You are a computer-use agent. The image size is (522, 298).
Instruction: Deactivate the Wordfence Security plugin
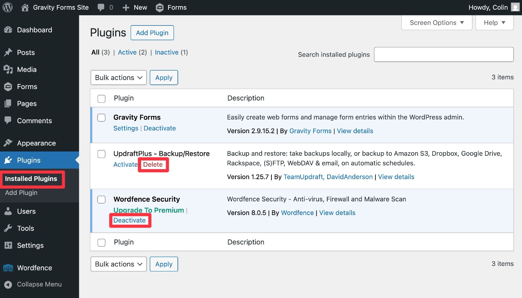pyautogui.click(x=130, y=220)
